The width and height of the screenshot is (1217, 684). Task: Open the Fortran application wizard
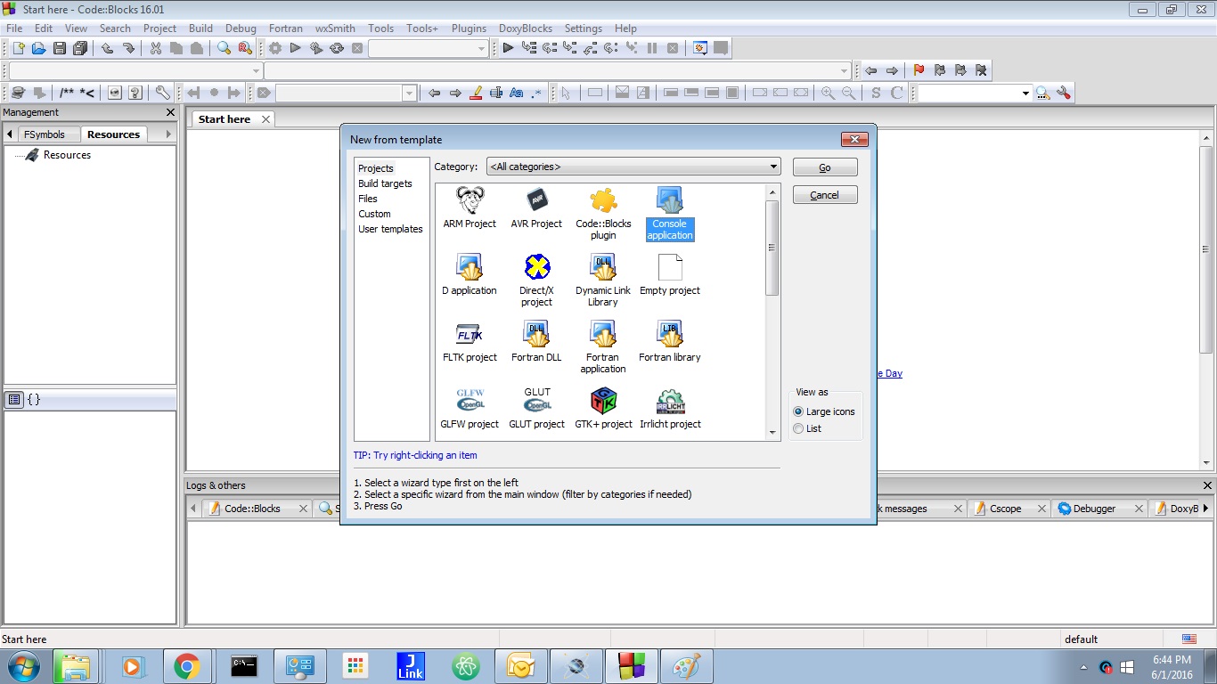[602, 346]
